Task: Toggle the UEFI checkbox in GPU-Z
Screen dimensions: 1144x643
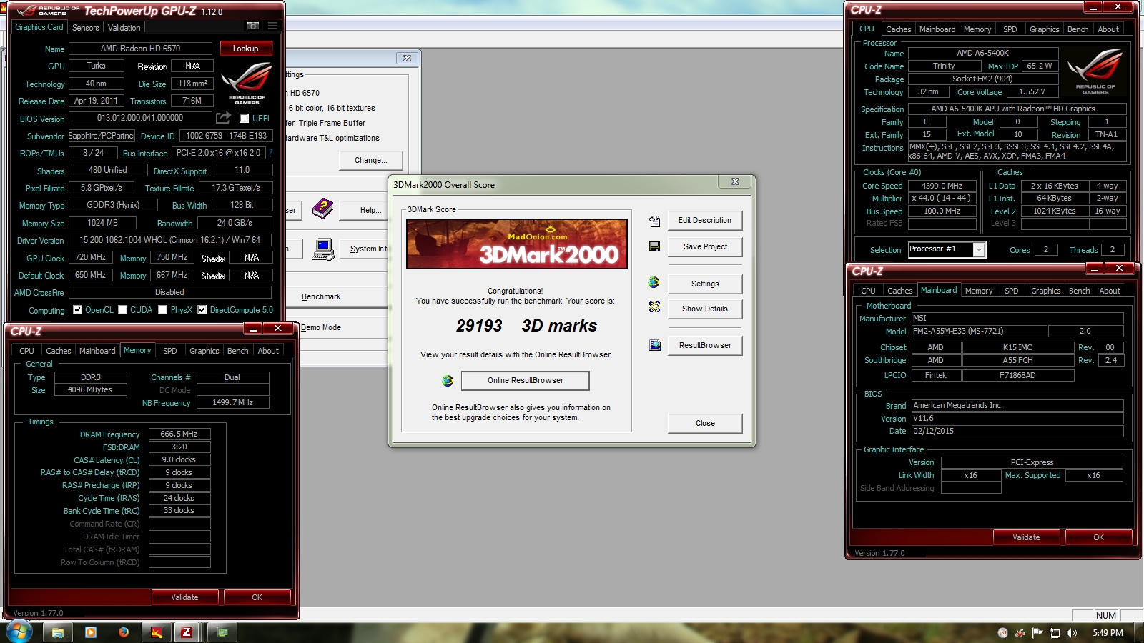Action: pyautogui.click(x=244, y=119)
